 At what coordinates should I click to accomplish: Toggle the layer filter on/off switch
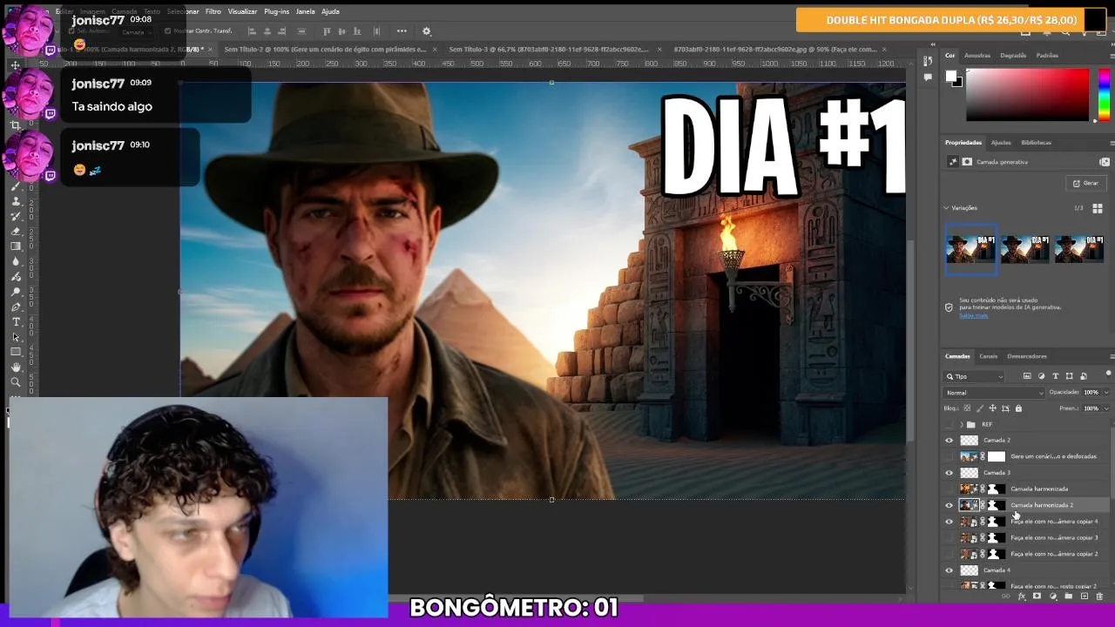[x=1108, y=374]
